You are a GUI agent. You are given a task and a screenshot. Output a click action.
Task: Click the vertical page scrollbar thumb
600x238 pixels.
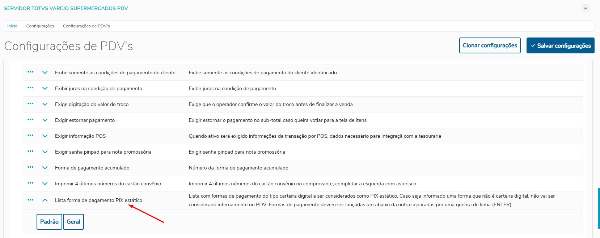[599, 208]
